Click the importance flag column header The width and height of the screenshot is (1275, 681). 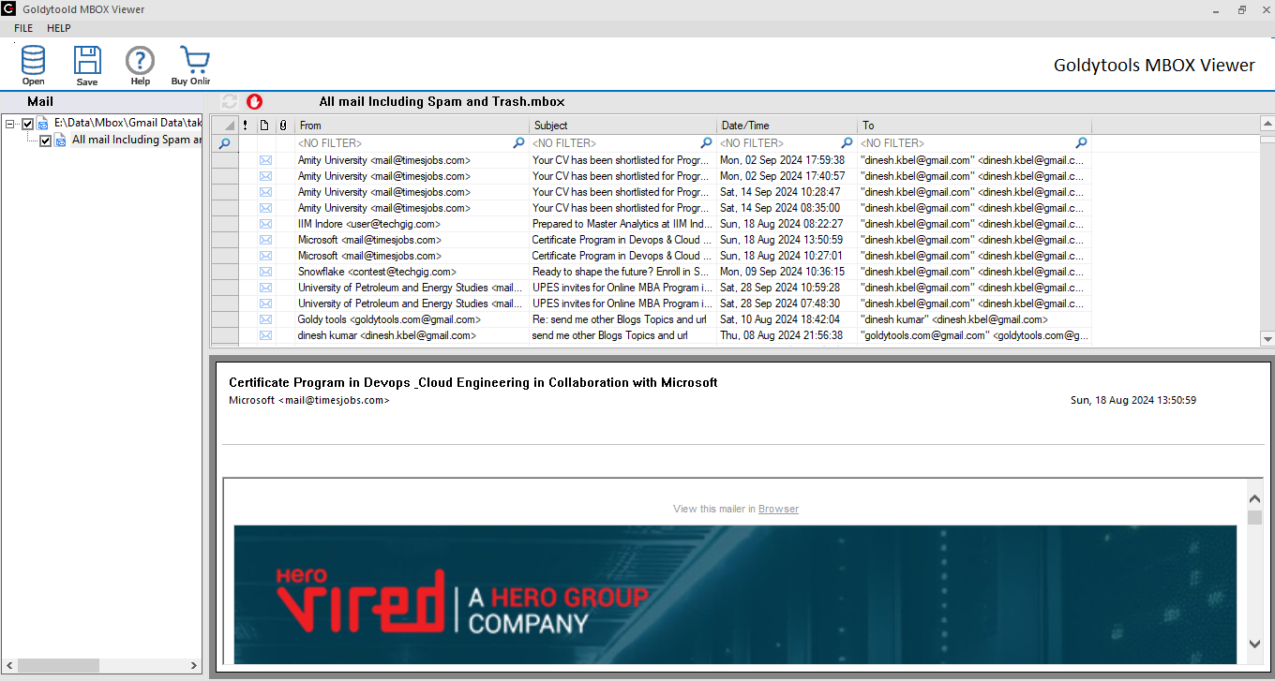246,126
